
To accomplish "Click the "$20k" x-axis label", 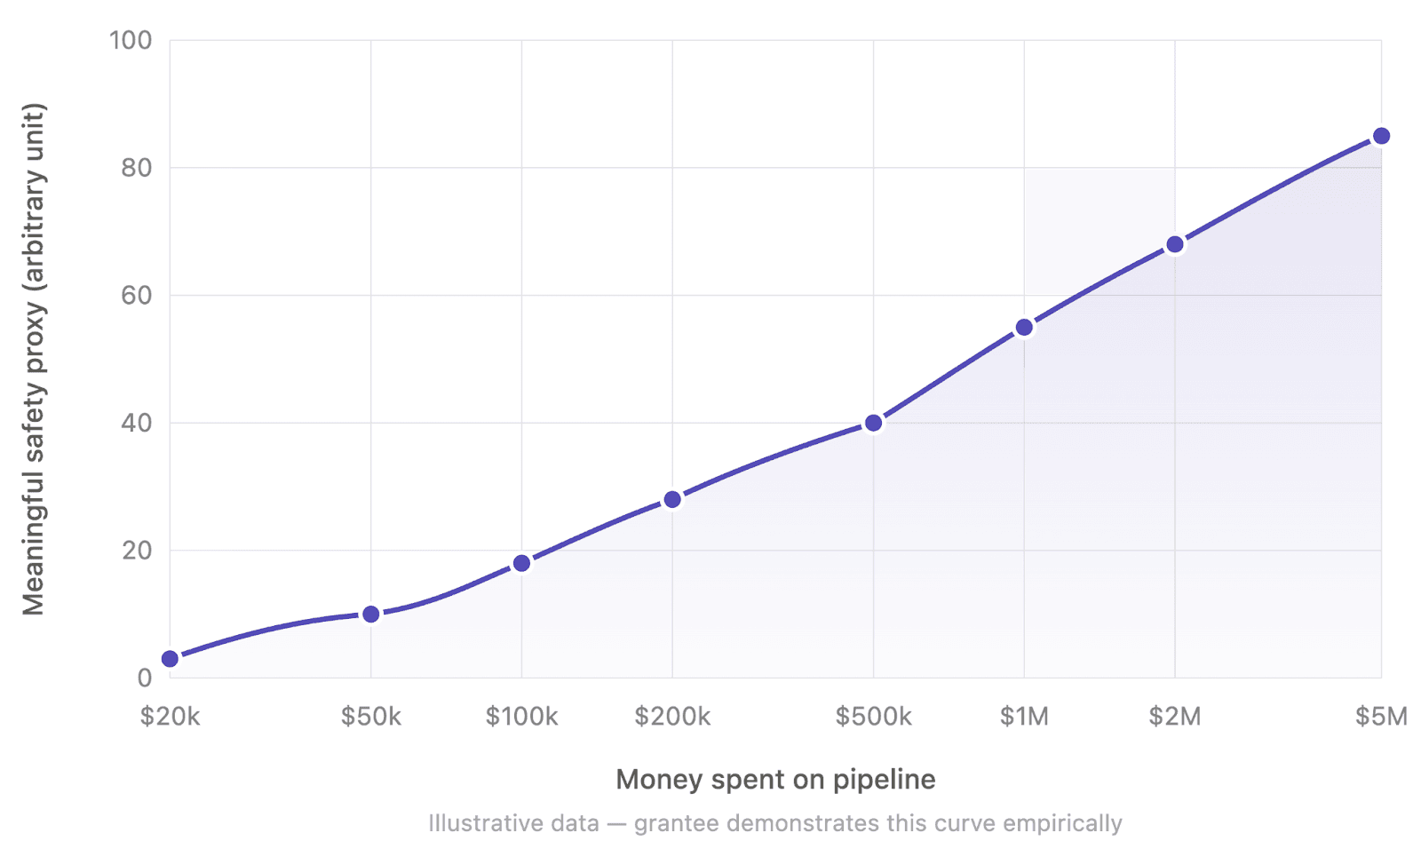I will point(170,717).
